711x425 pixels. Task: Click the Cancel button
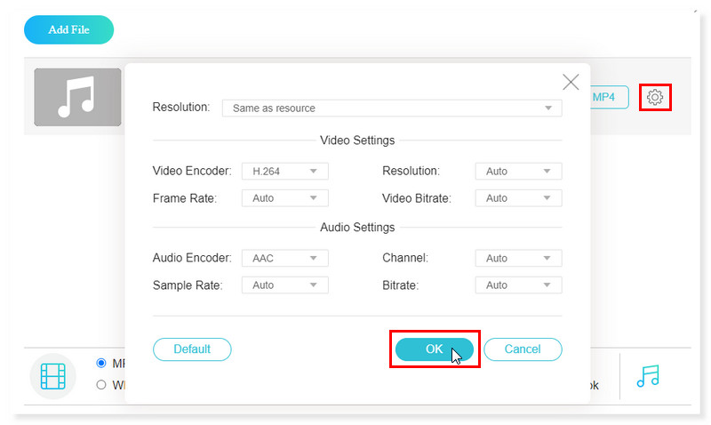pos(523,349)
